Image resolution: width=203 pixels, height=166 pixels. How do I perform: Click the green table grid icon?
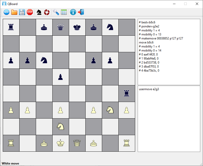[x=64, y=12]
